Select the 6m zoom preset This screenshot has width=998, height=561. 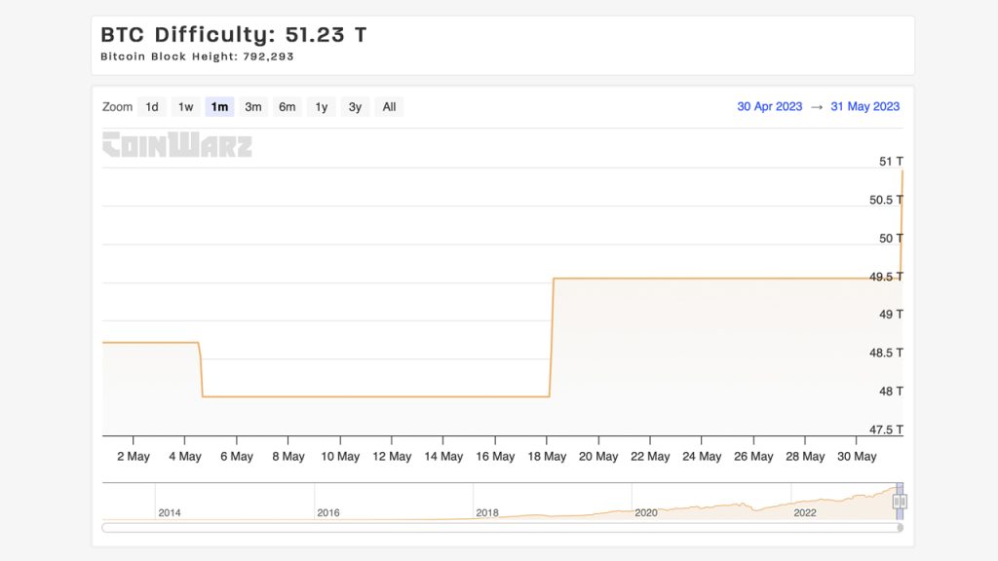(287, 106)
